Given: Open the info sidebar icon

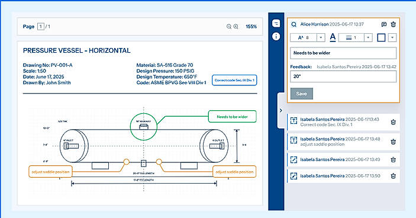Looking at the screenshot, I should [x=276, y=36].
